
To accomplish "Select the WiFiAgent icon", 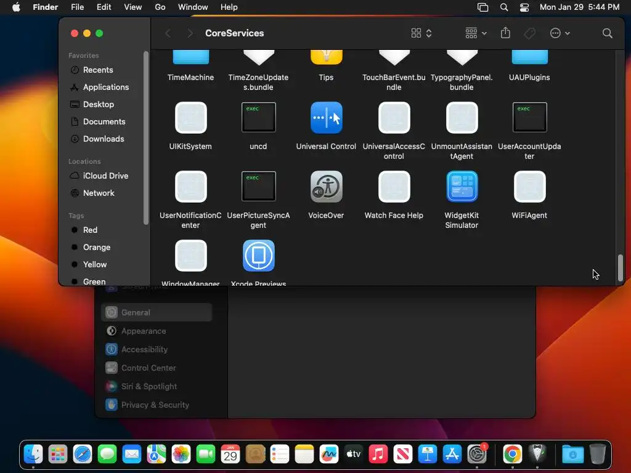I will (529, 187).
